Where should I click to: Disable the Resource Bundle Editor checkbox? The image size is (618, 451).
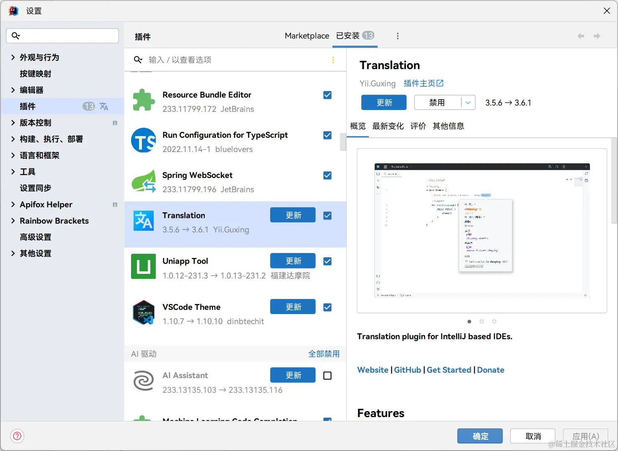(x=327, y=95)
